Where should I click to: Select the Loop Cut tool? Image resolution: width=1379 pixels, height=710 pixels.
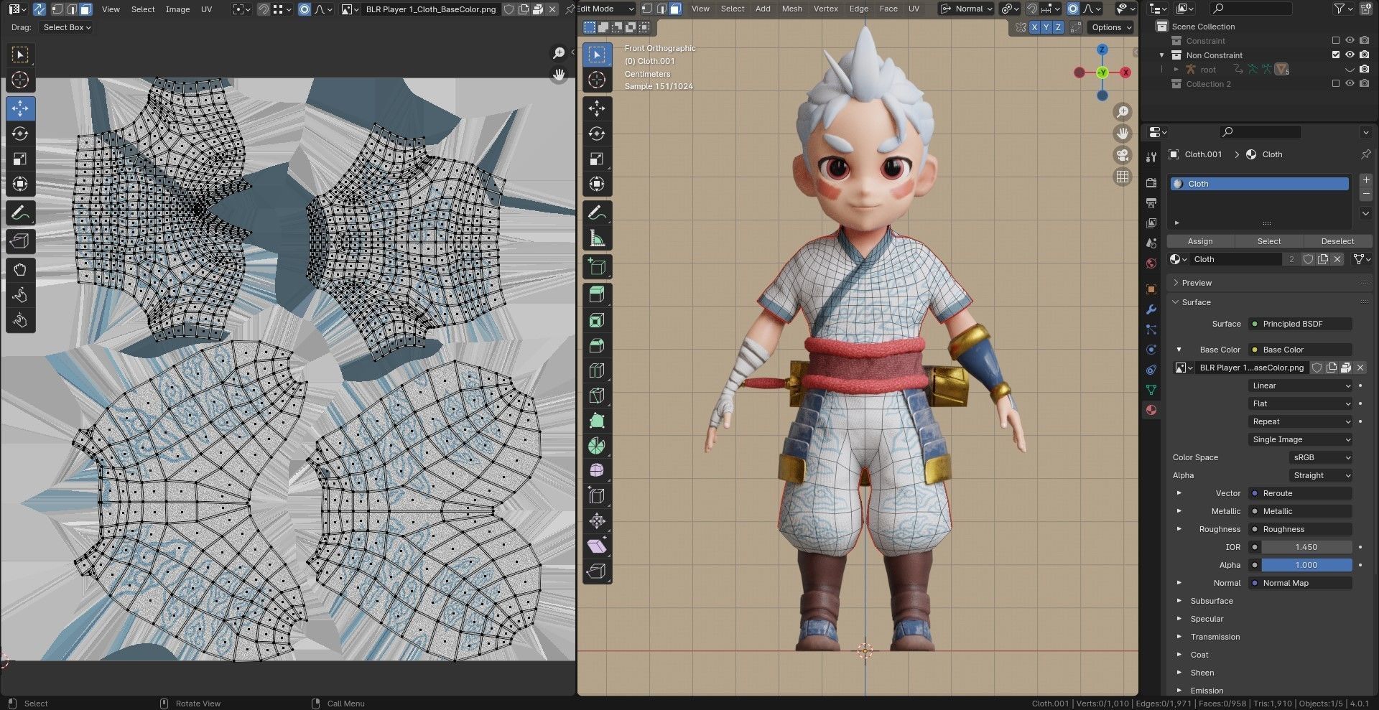point(597,370)
